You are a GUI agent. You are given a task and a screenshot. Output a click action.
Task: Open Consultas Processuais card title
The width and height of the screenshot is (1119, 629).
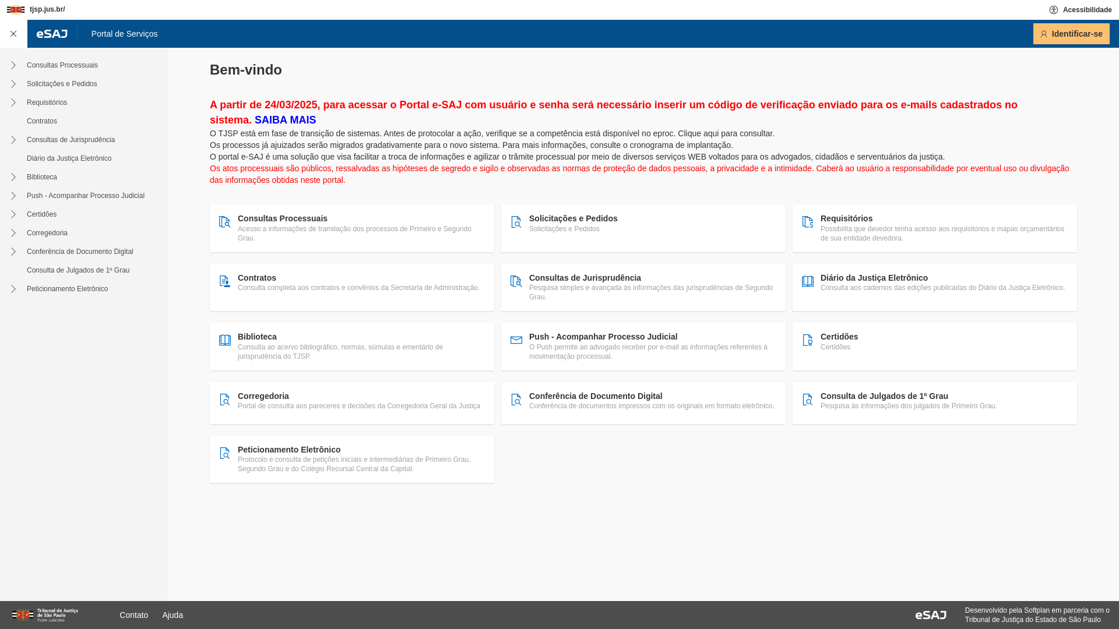283,218
